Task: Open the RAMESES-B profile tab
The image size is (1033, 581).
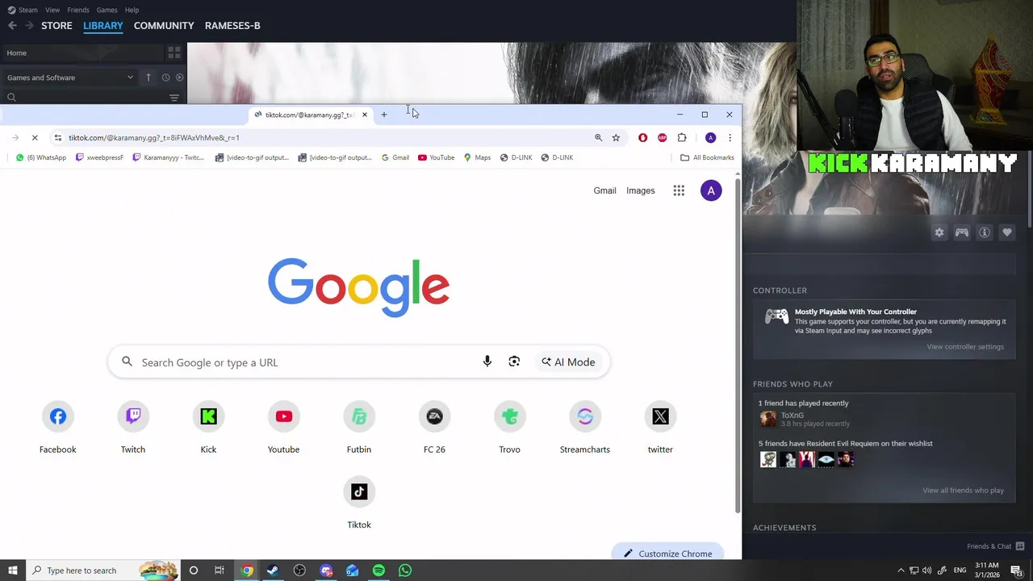Action: [x=232, y=26]
